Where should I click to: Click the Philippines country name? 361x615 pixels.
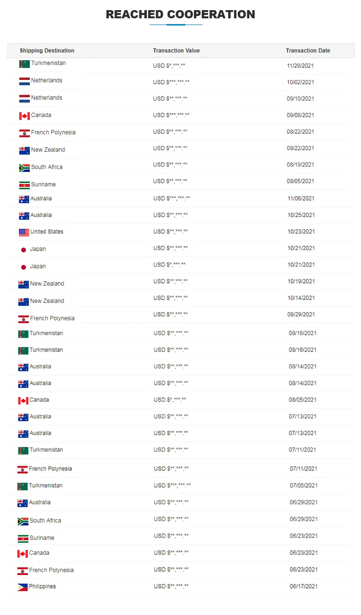coord(42,587)
